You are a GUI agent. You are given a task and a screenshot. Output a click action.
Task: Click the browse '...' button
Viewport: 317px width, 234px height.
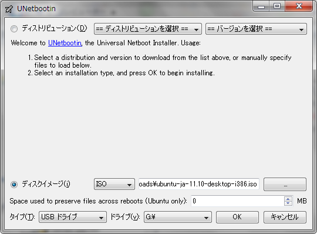coord(285,184)
